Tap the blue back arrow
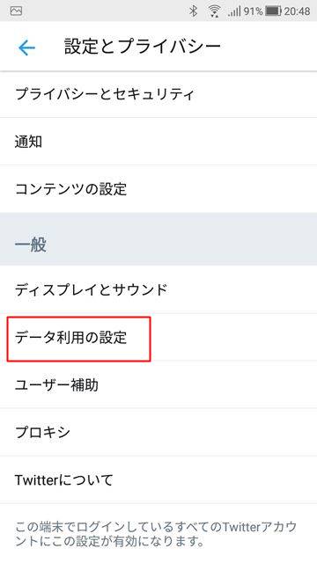The width and height of the screenshot is (317, 563). tap(27, 48)
